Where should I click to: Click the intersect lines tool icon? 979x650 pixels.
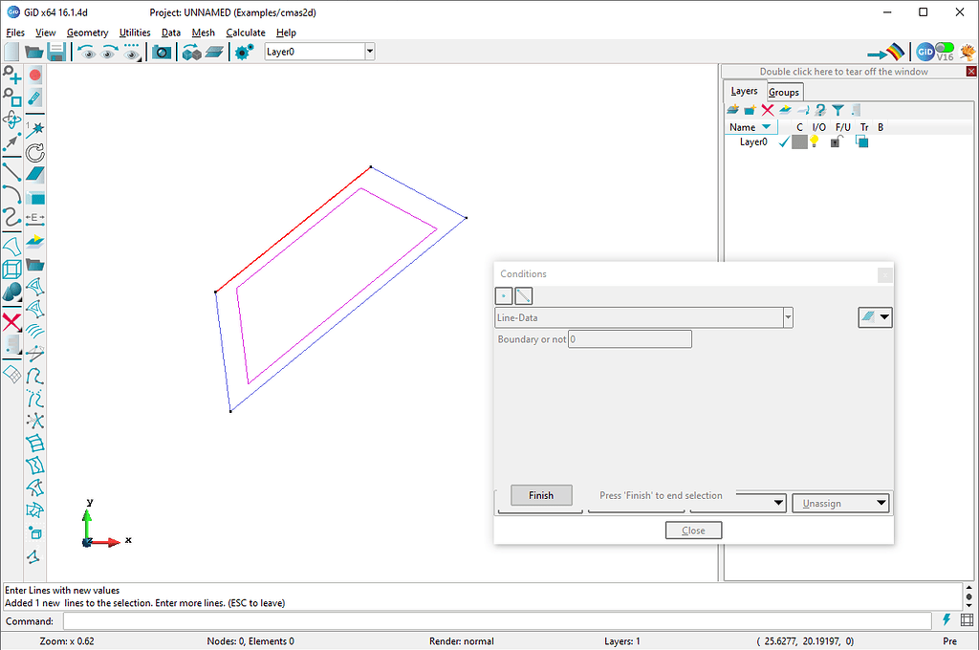(35, 421)
